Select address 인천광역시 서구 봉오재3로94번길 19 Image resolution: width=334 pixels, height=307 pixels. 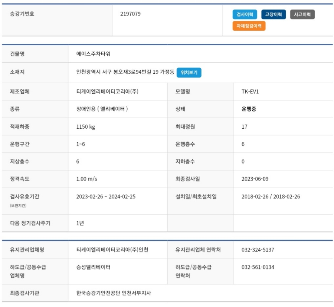[117, 72]
